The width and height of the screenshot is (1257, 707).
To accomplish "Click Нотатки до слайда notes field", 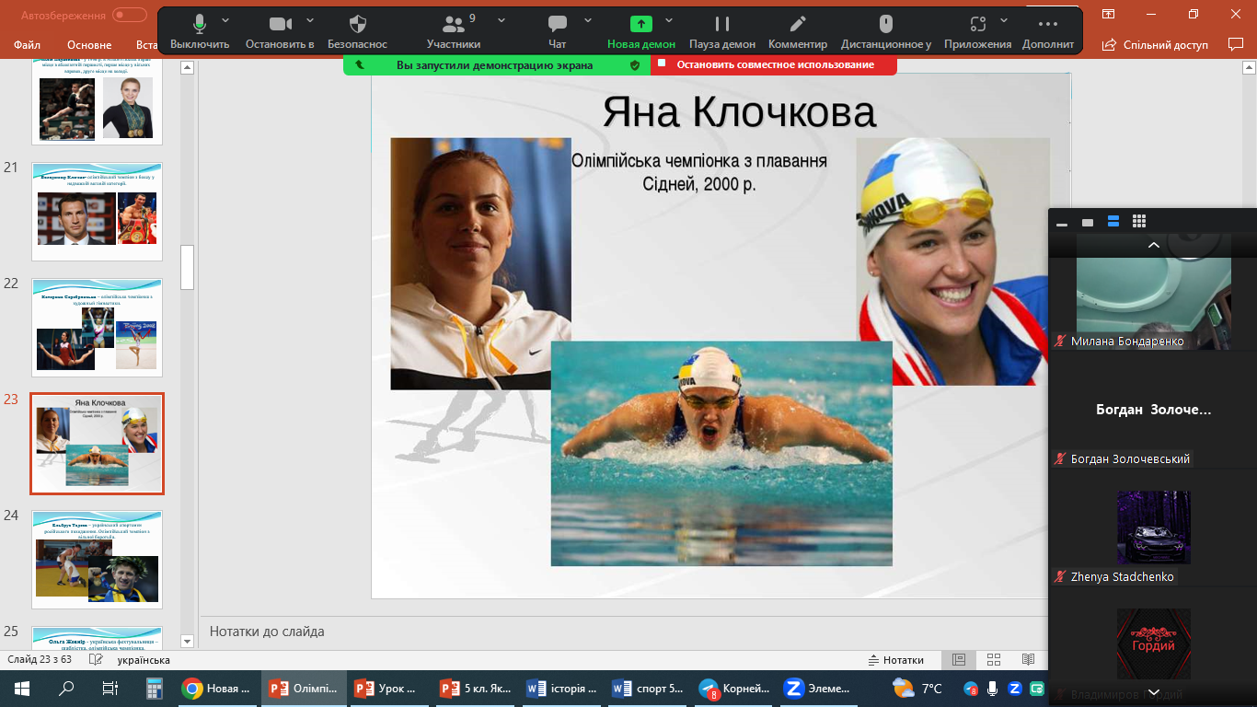I will 624,632.
